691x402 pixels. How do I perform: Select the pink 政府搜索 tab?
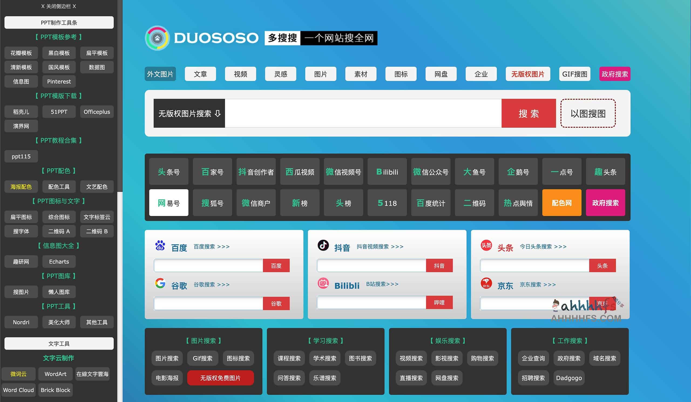(615, 74)
